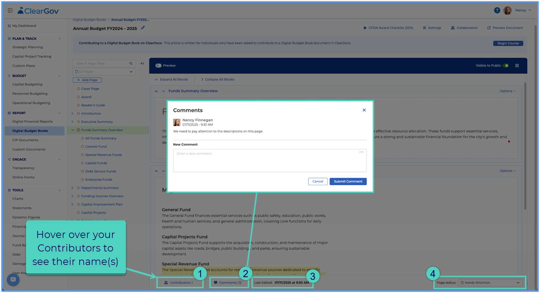Expand Executive Summary tree node
Image resolution: width=540 pixels, height=293 pixels.
click(x=72, y=122)
